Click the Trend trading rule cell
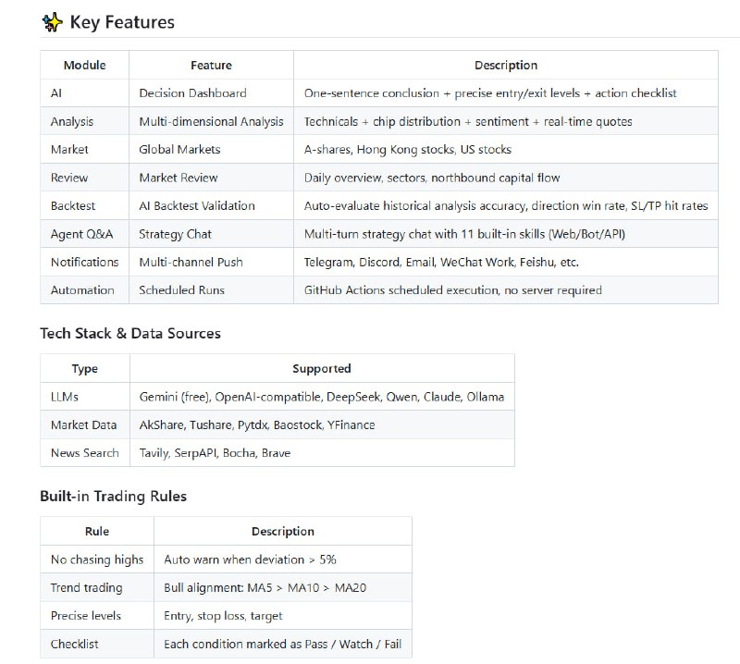Screen dimensions: 740x664 click(86, 587)
